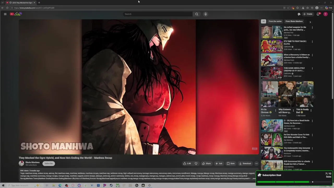Open 'When a Mercenary Is Reborn' video title
The image size is (334, 188).
coord(297,56)
